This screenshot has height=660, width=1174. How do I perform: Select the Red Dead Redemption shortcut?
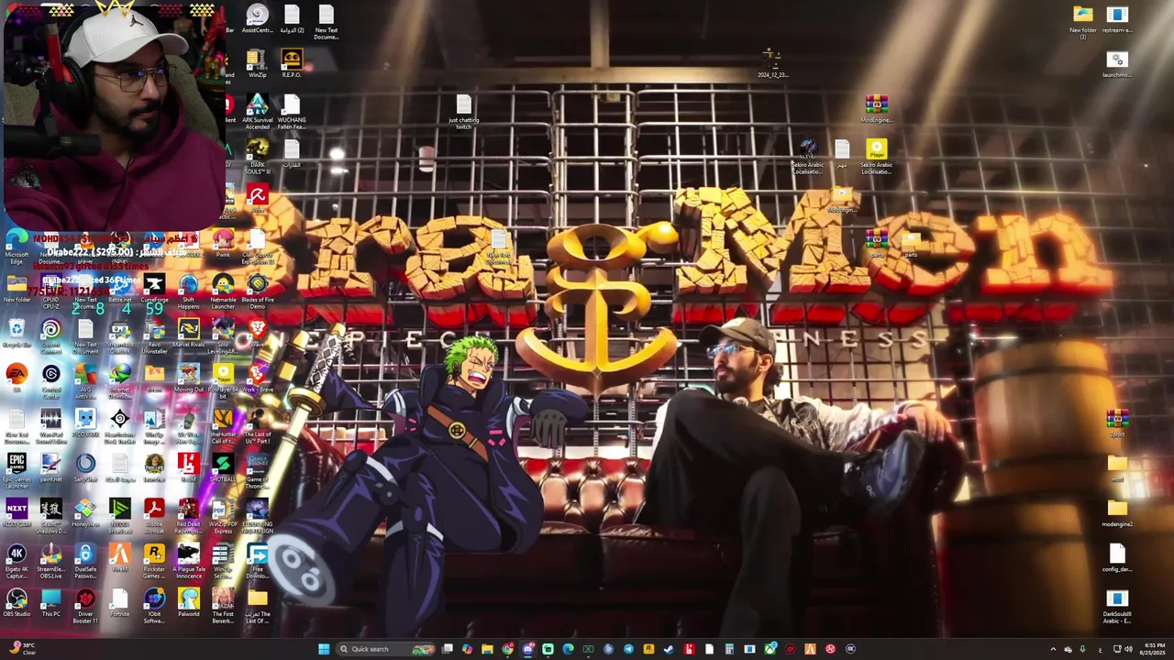pyautogui.click(x=189, y=513)
